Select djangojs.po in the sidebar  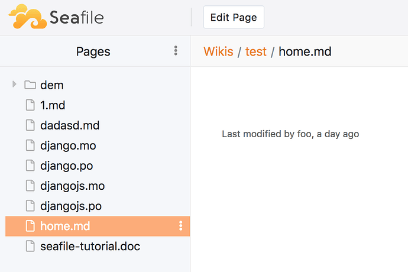pos(71,206)
